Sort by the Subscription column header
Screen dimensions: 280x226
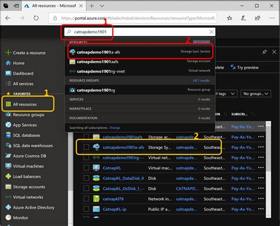239,114
